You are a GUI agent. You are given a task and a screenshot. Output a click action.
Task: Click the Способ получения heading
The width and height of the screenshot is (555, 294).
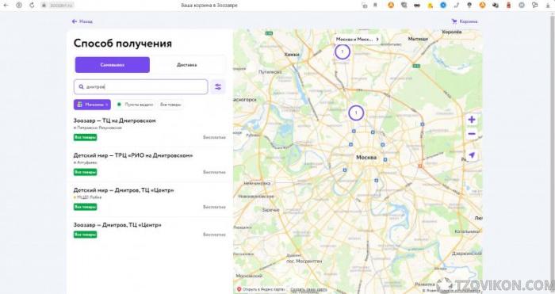(123, 44)
